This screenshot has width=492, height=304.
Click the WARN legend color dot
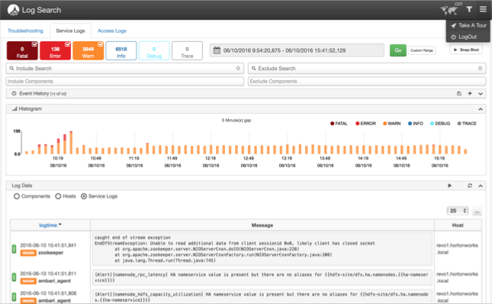pyautogui.click(x=384, y=124)
